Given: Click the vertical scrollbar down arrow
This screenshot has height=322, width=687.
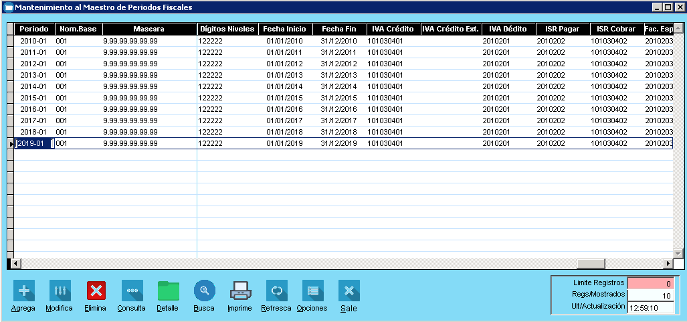Looking at the screenshot, I should pos(678,253).
